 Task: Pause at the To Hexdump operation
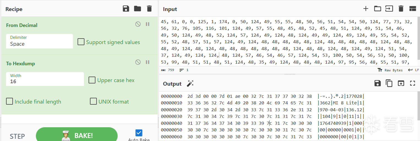pyautogui.click(x=148, y=62)
